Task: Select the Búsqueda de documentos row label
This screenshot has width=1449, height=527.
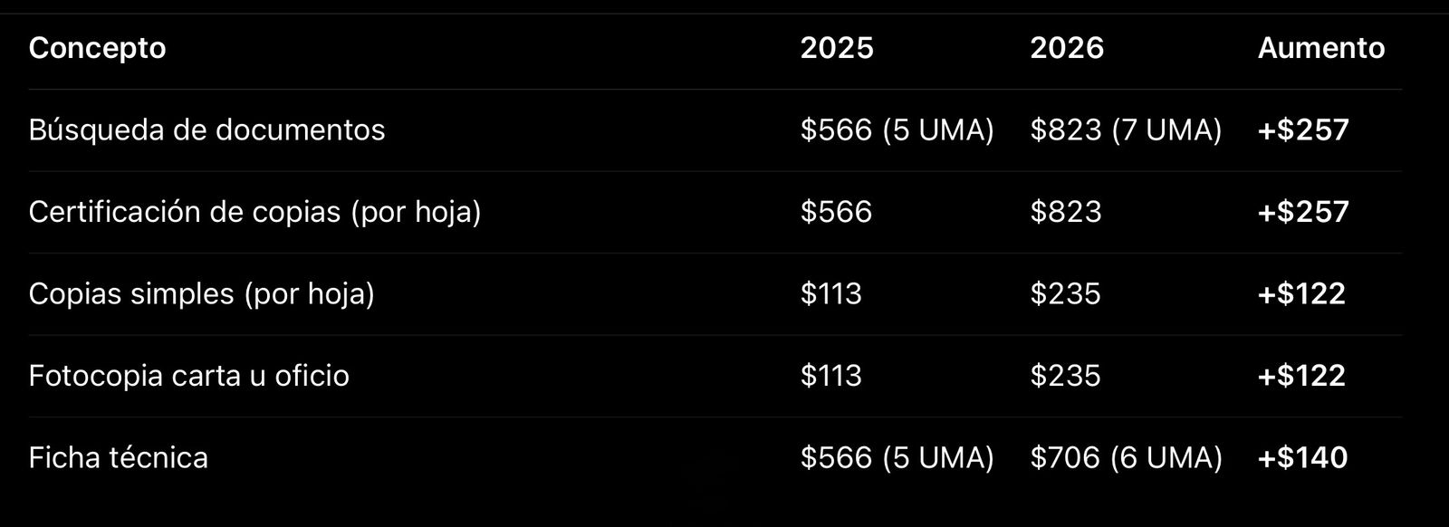Action: tap(206, 130)
